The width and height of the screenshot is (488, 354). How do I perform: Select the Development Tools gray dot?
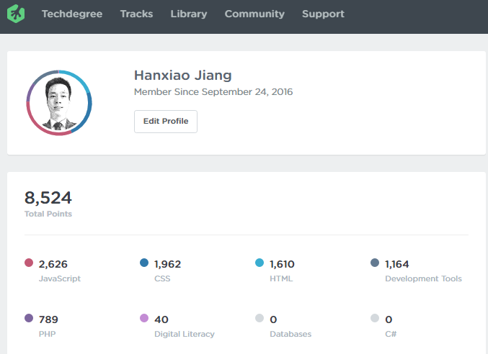pyautogui.click(x=375, y=263)
